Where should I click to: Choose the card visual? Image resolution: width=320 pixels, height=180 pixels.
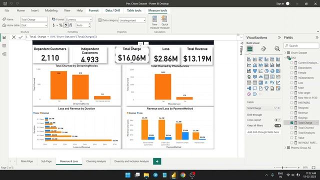[266, 76]
